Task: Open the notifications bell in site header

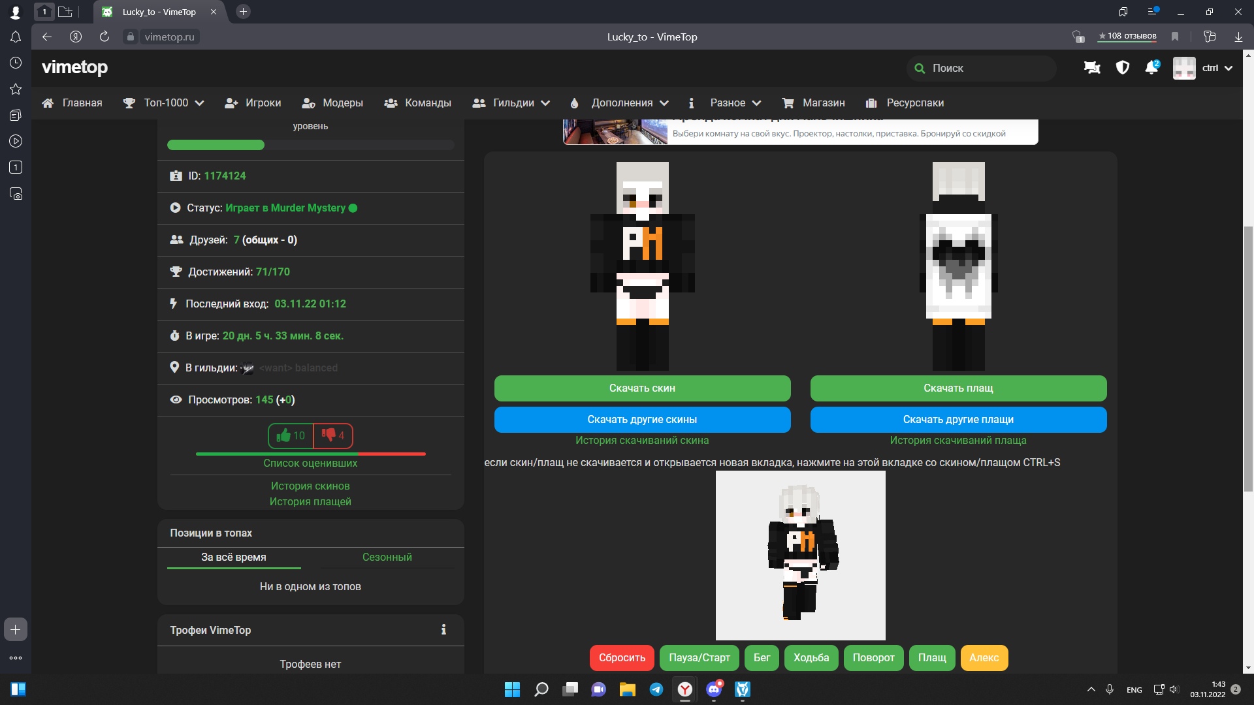Action: point(1151,68)
